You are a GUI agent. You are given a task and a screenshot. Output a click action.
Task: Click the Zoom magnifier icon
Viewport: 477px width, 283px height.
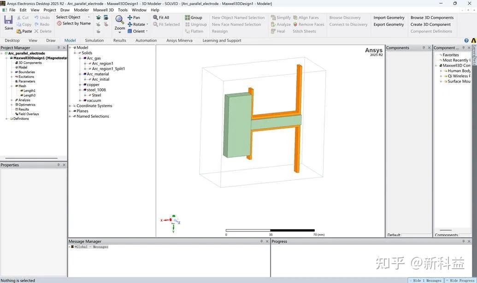119,20
